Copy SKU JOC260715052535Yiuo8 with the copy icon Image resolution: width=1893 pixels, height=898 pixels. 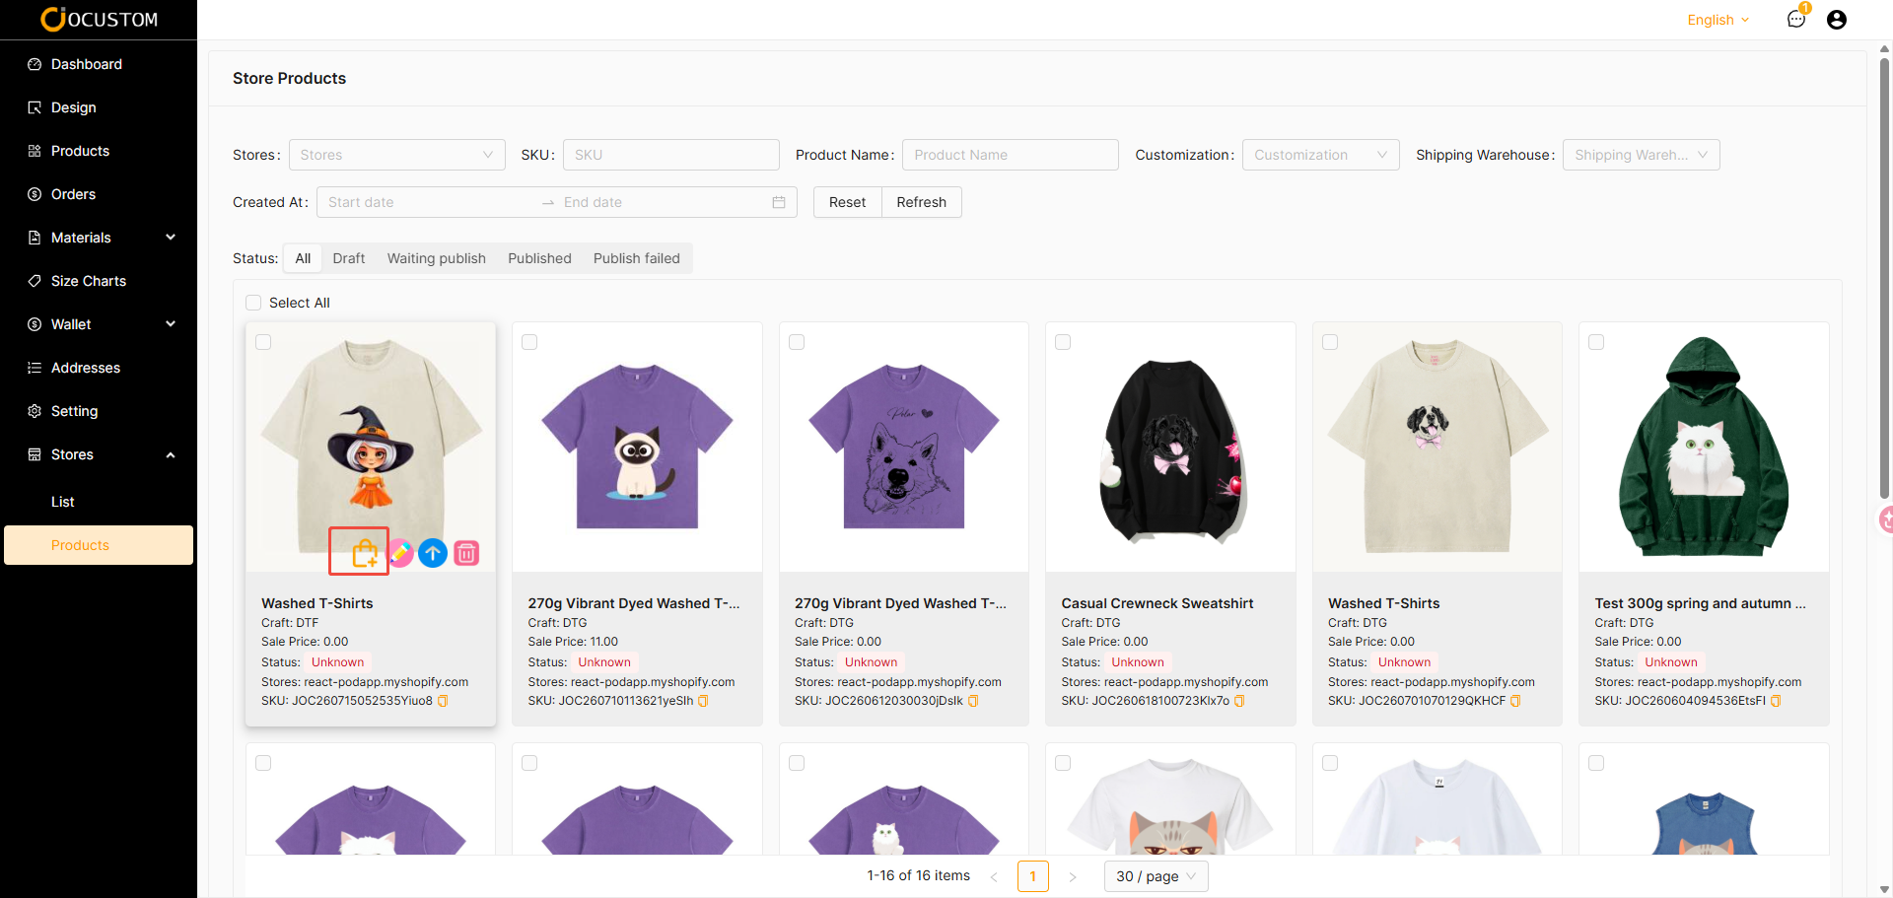point(443,701)
